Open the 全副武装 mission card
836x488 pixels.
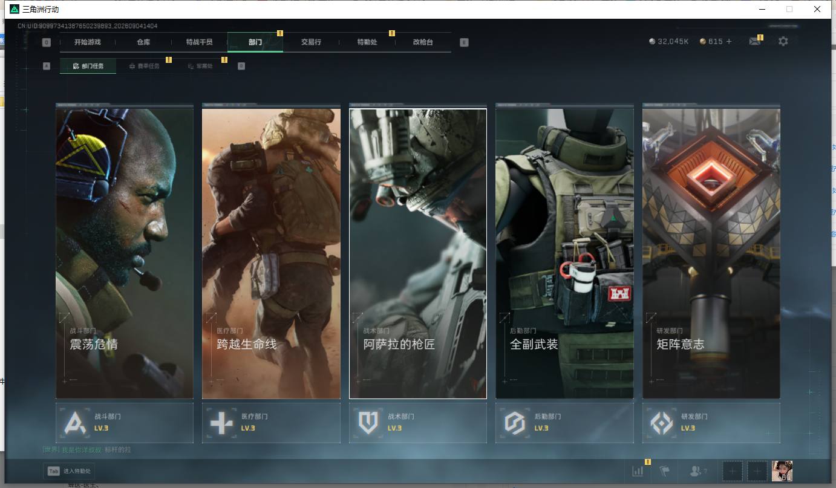(564, 253)
